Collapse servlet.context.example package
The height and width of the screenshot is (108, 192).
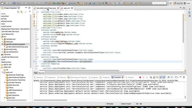pyautogui.click(x=2, y=44)
